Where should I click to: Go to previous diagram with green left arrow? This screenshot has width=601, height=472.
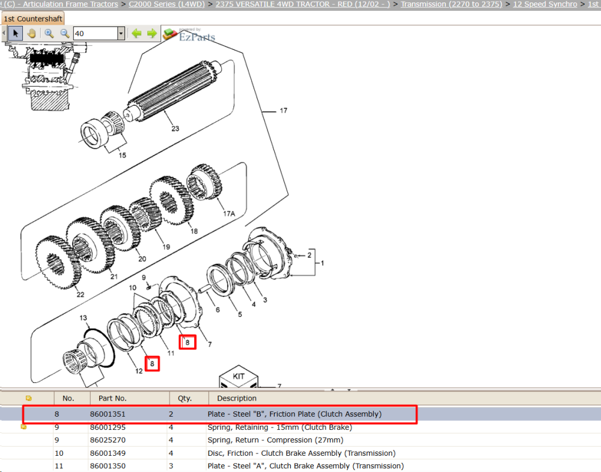136,33
